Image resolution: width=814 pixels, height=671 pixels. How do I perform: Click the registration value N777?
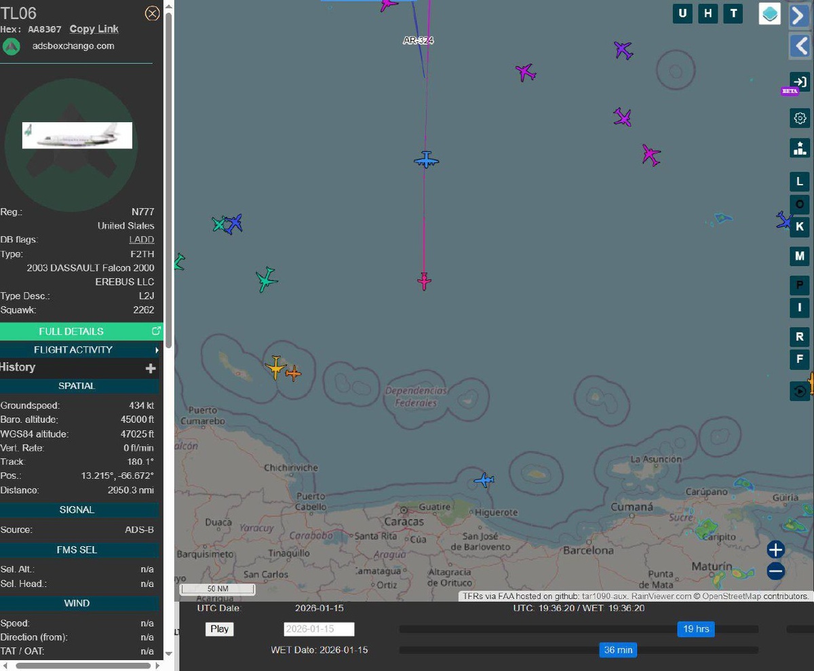[x=142, y=212]
